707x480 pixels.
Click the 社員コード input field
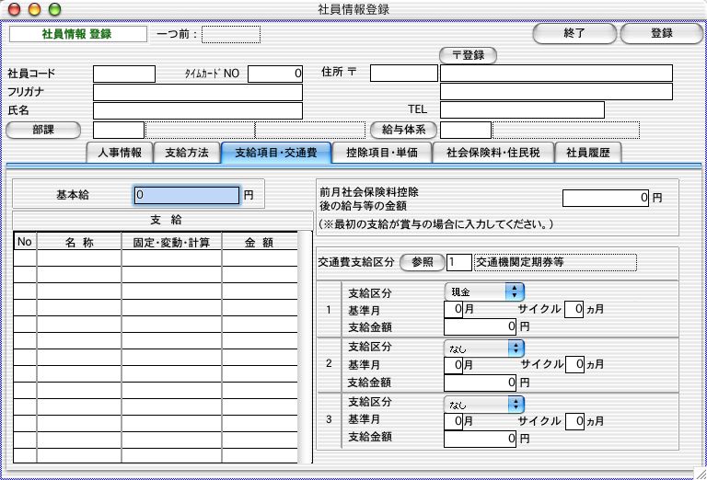point(124,73)
